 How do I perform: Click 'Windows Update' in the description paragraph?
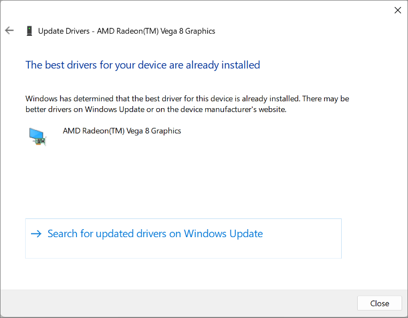[115, 109]
